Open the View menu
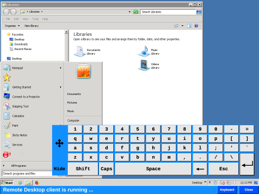259x194 pixels. pyautogui.click(x=25, y=19)
